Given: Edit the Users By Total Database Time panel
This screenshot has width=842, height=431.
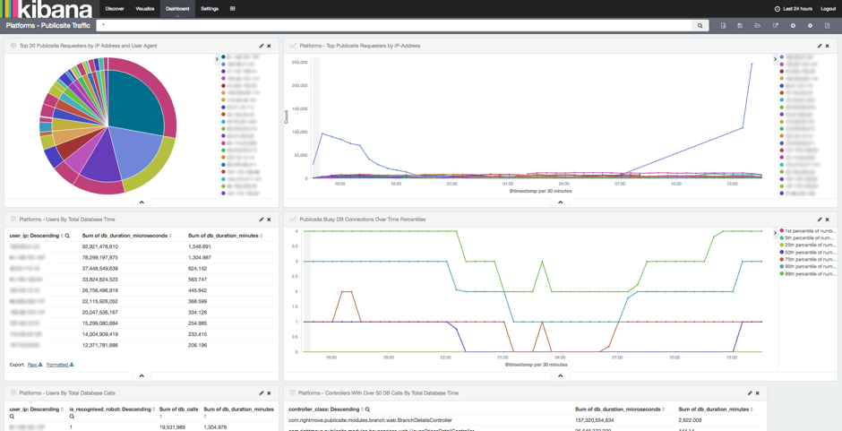Looking at the screenshot, I should coord(262,220).
